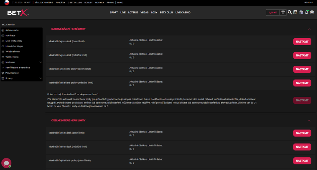Open the Bonusy link in the top bar
This screenshot has width=317, height=170.
click(x=88, y=3)
